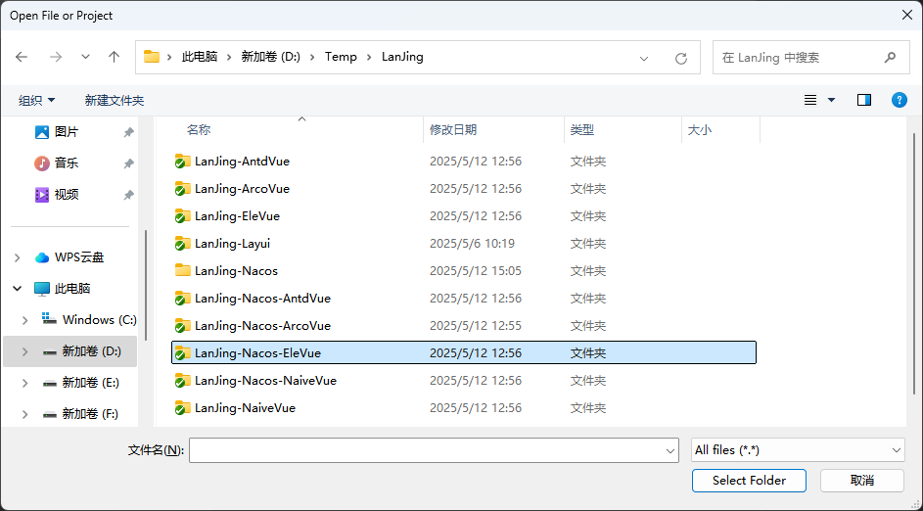
Task: Click the LanJing-NaiveVue folder icon
Action: pyautogui.click(x=182, y=408)
